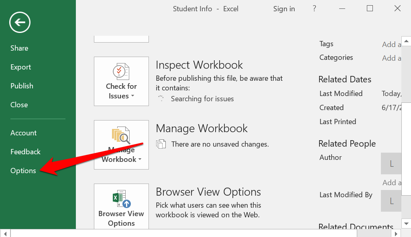
Task: Open the Account page
Action: click(x=23, y=133)
